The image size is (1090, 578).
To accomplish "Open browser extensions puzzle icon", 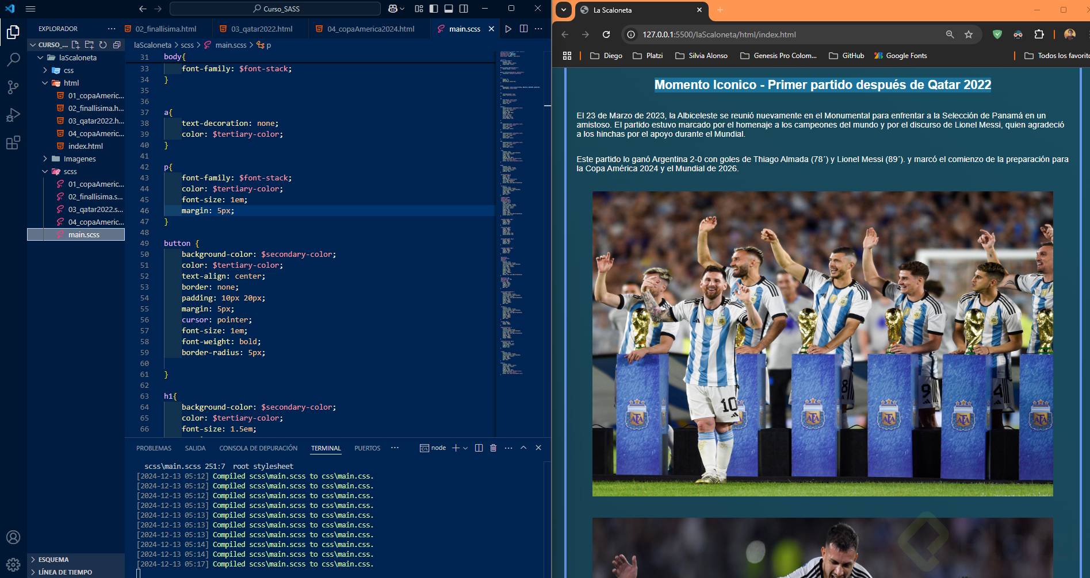I will pyautogui.click(x=1039, y=34).
